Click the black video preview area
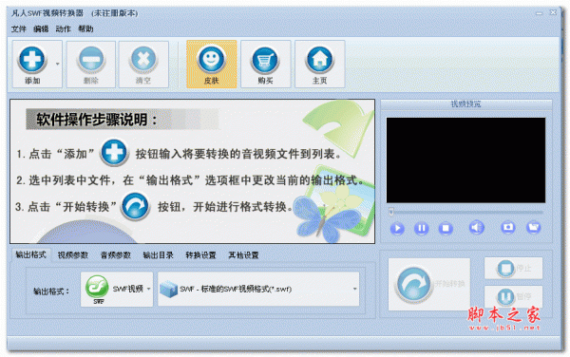The image size is (570, 357). (465, 160)
